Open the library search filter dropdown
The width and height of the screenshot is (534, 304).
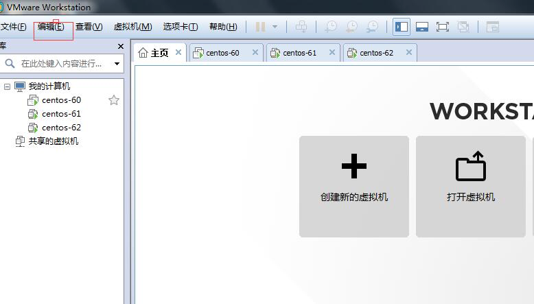tap(117, 64)
